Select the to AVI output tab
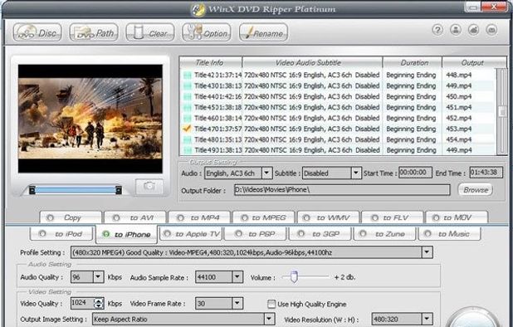 pyautogui.click(x=134, y=217)
